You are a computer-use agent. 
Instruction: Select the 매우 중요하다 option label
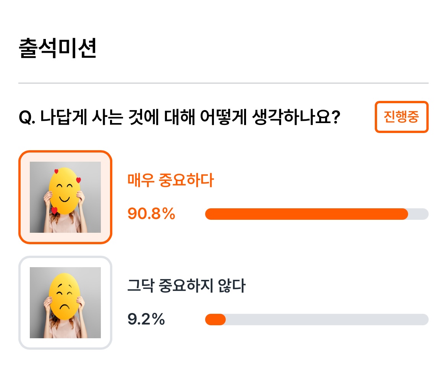170,180
